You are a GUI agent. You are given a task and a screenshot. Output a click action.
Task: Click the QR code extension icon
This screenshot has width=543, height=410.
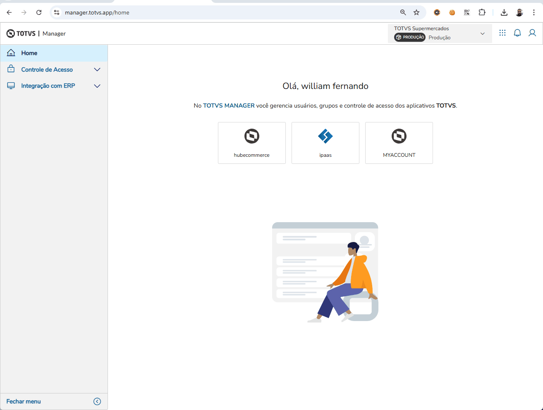(467, 12)
